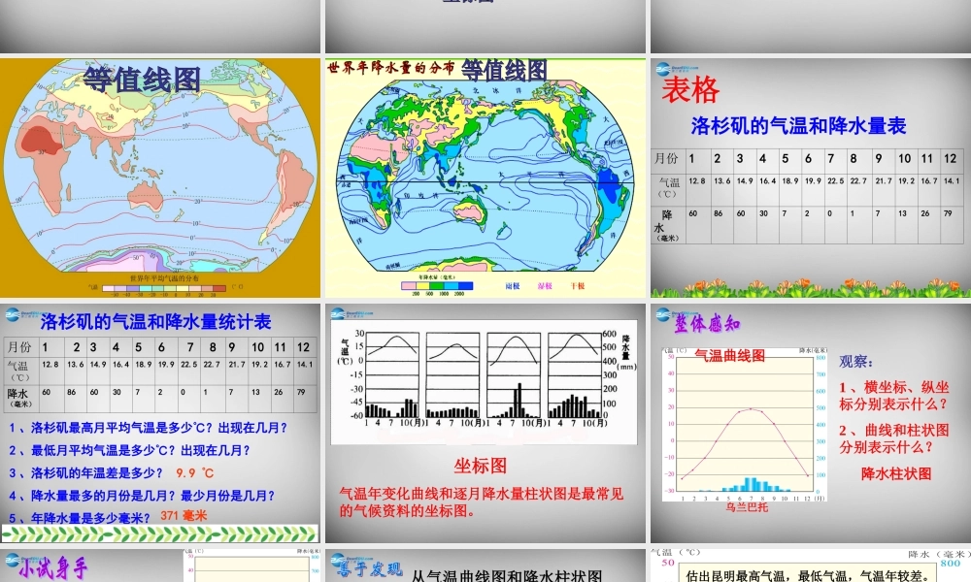This screenshot has width=971, height=582.
Task: Click the '79' precipitation cell in the '表格' slide table
Action: (952, 224)
